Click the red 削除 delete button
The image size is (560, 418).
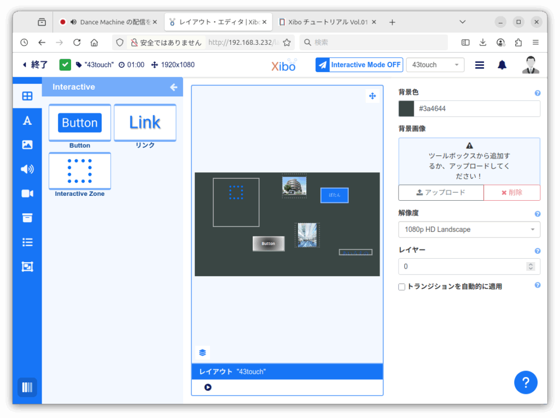point(512,193)
